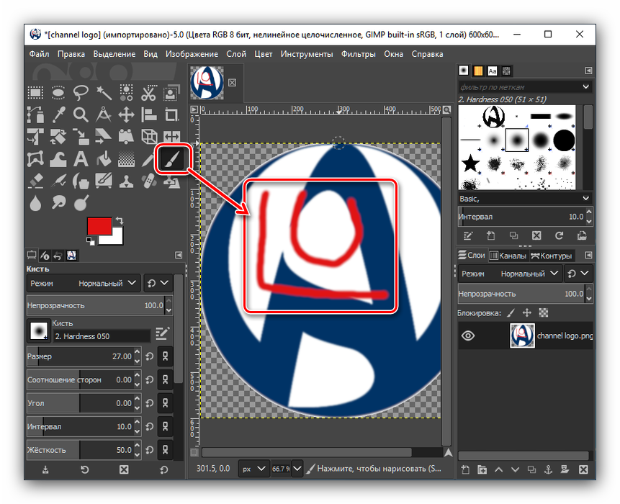
Task: Pick the Bucket Fill tool
Action: pos(104,159)
